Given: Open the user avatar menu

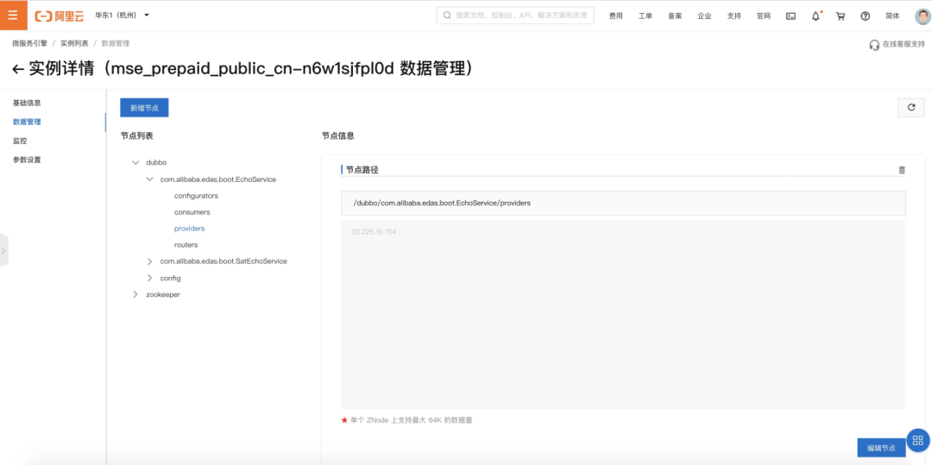Looking at the screenshot, I should tap(923, 16).
